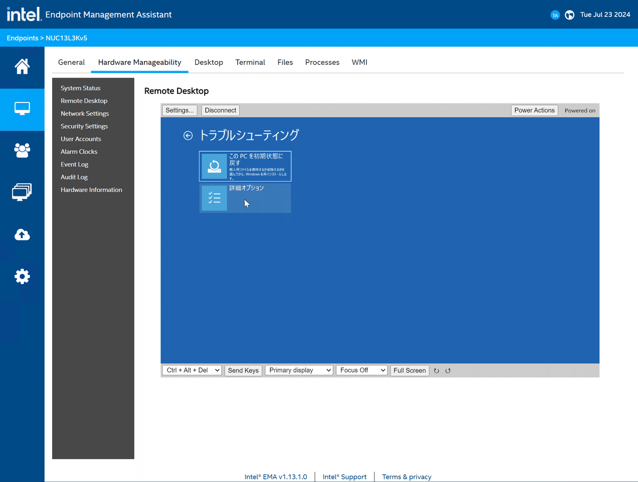Select the Endpoints monitor icon in sidebar
638x482 pixels.
click(x=22, y=109)
